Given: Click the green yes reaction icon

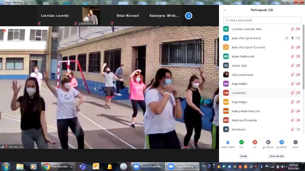Looking at the screenshot, I should (241, 142).
